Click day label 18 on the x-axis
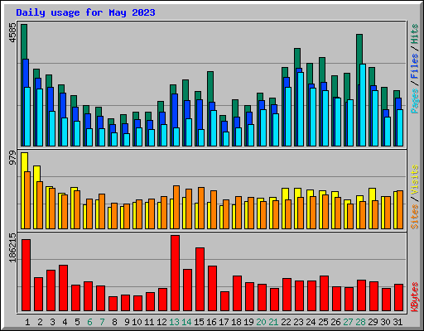Image resolution: width=424 pixels, height=331 pixels. [x=236, y=322]
